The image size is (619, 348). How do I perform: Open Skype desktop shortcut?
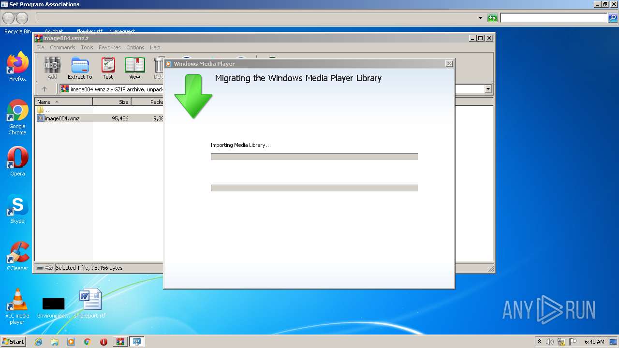point(17,208)
